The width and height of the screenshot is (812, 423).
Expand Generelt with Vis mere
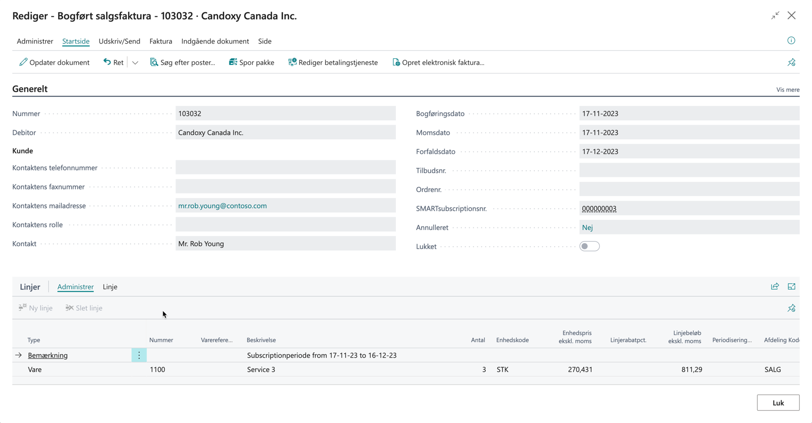click(x=788, y=90)
